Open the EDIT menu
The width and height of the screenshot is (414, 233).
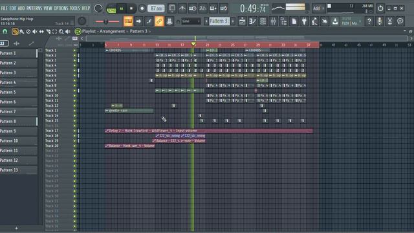(13, 8)
